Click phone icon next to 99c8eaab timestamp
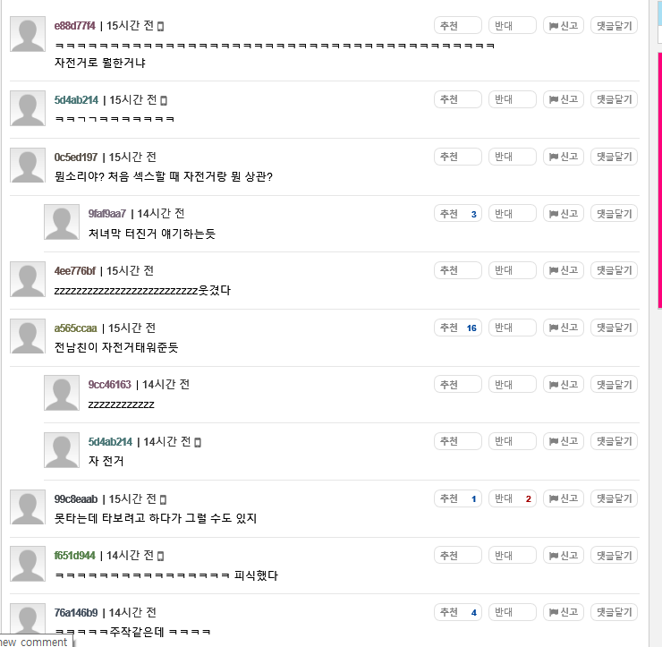 point(164,499)
